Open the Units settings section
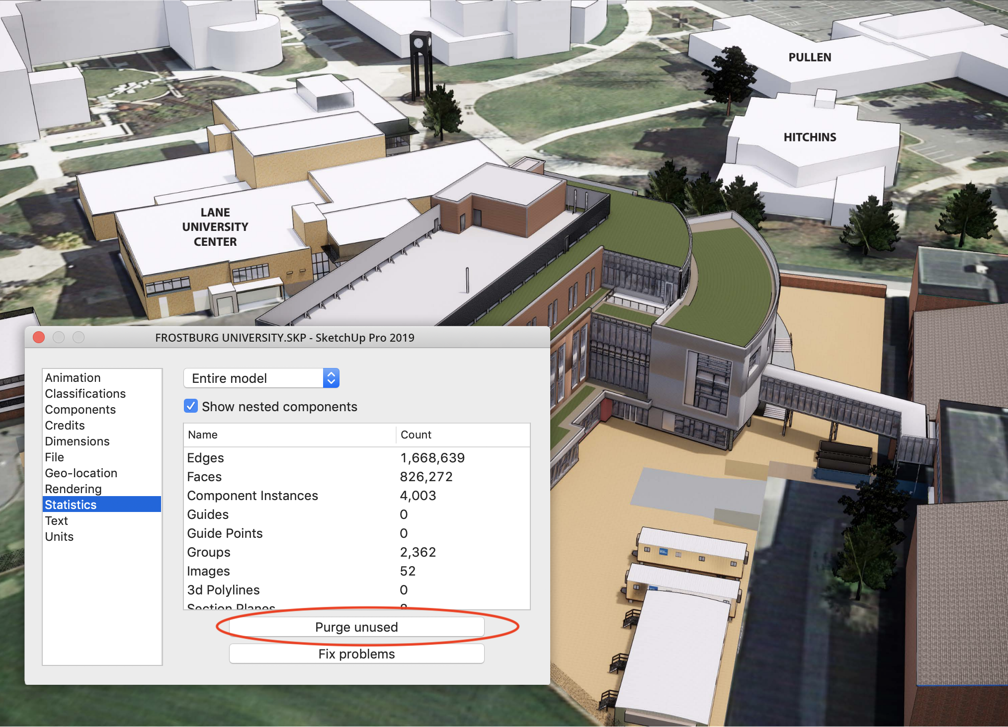The image size is (1008, 727). coord(59,536)
